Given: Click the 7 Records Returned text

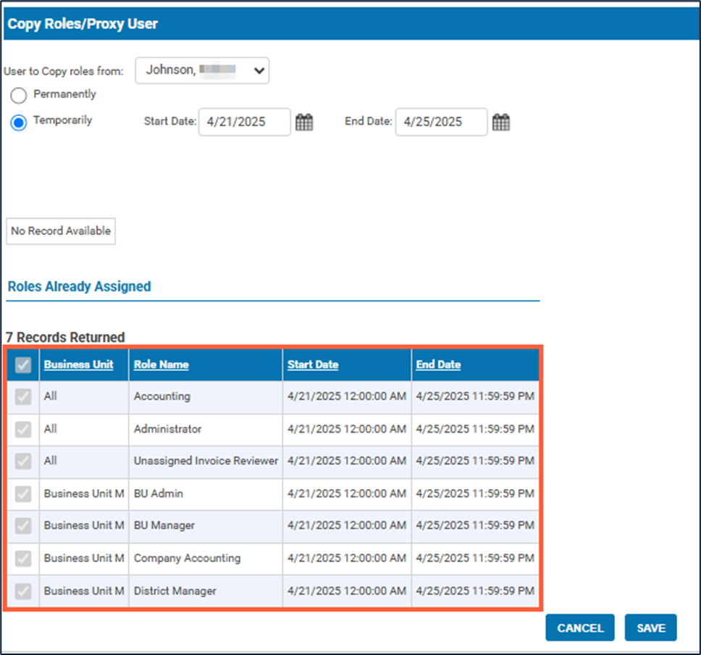Looking at the screenshot, I should pos(65,338).
